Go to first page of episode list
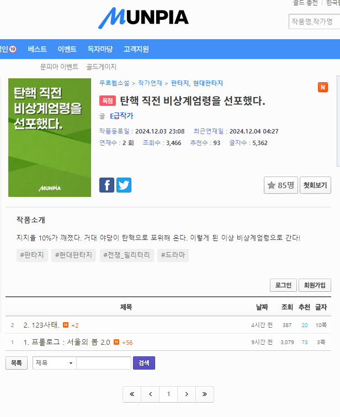This screenshot has width=340, height=417. [132, 394]
